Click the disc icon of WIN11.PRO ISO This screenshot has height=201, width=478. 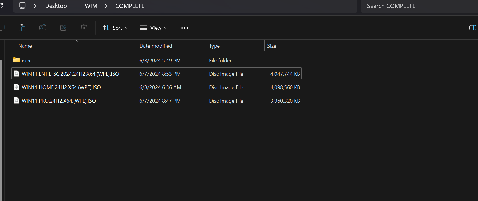[17, 100]
